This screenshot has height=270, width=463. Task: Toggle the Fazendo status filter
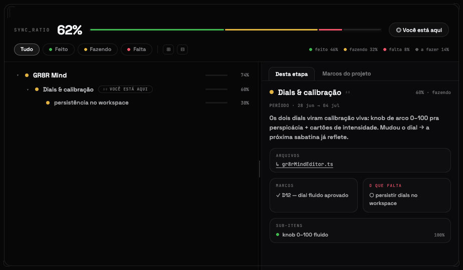point(98,49)
